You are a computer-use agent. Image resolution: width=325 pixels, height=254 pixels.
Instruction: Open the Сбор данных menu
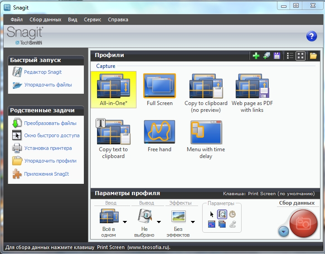[45, 19]
